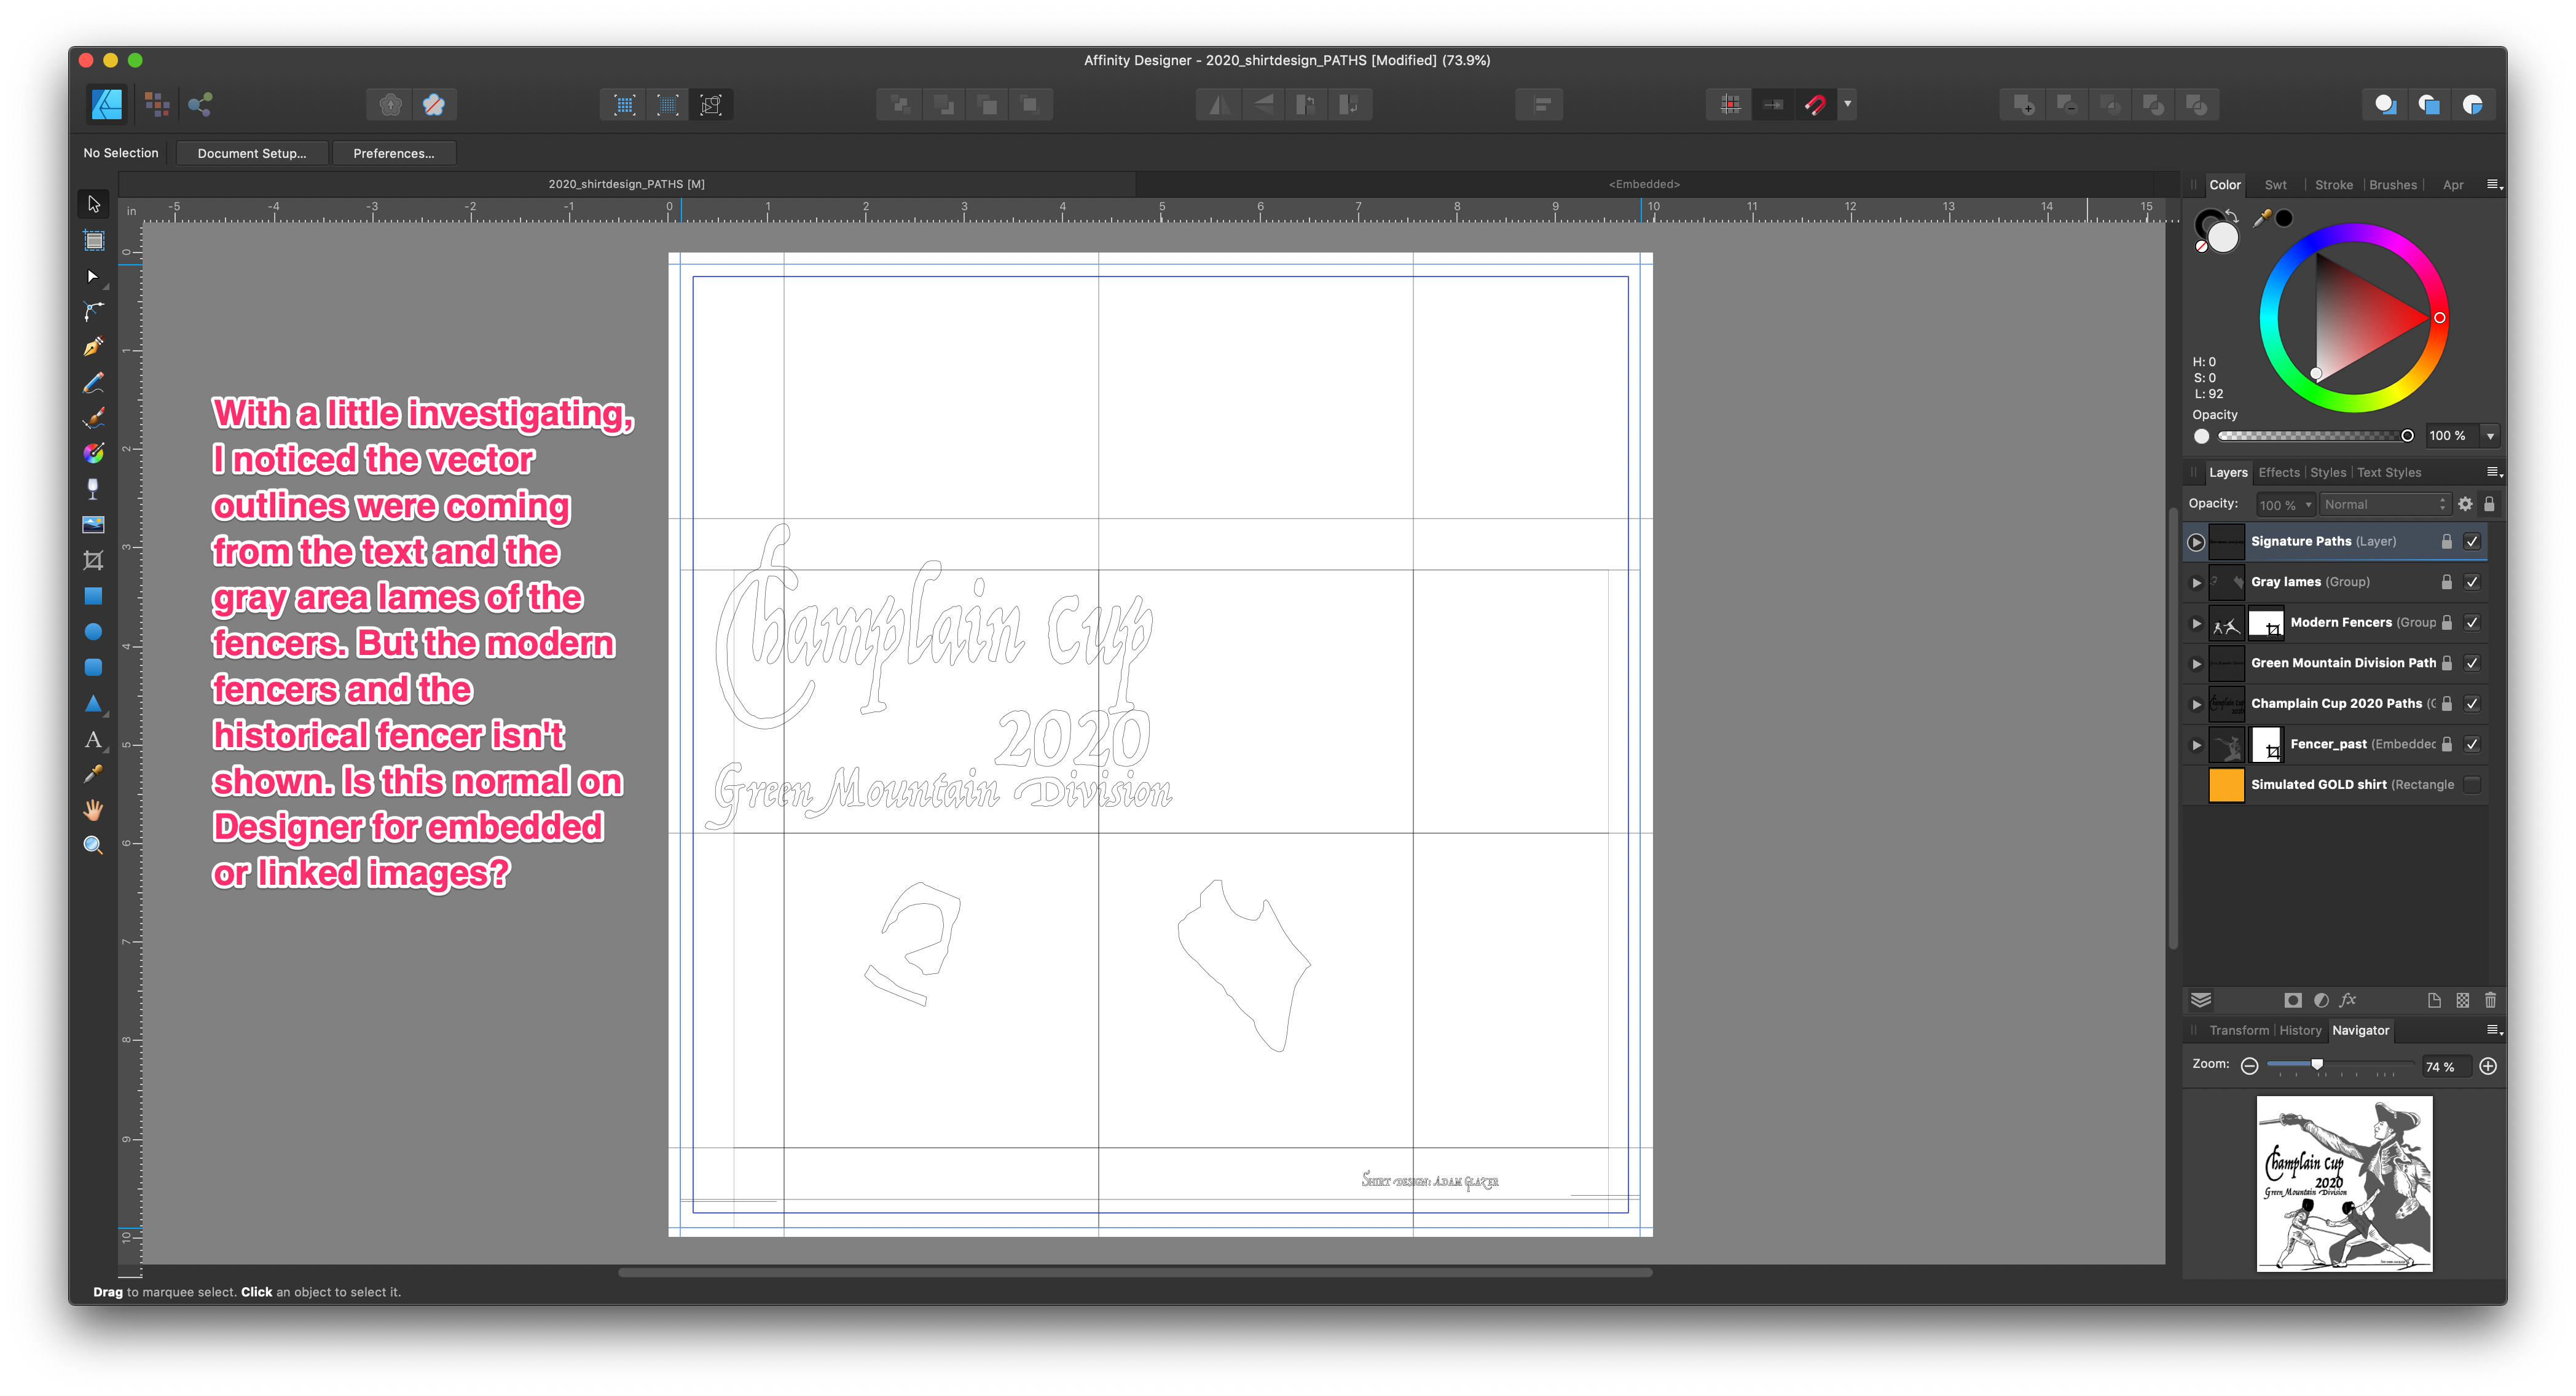Click the Add Layer page icon
This screenshot has height=1396, width=2576.
tap(2434, 1001)
